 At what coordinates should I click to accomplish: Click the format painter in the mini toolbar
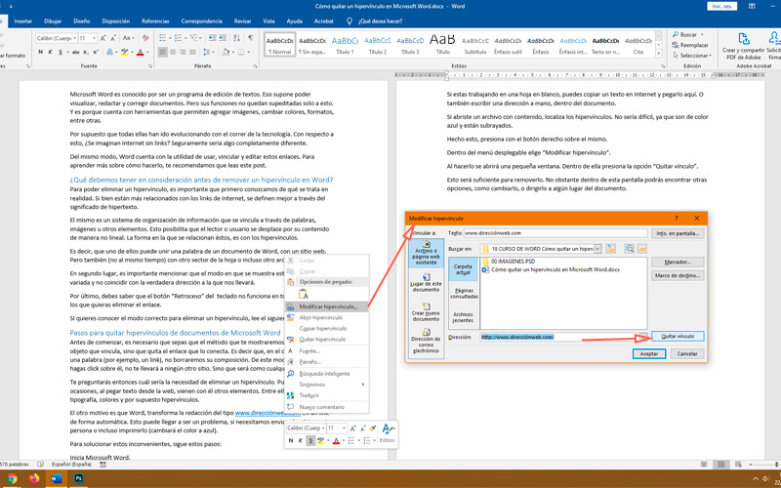point(372,428)
